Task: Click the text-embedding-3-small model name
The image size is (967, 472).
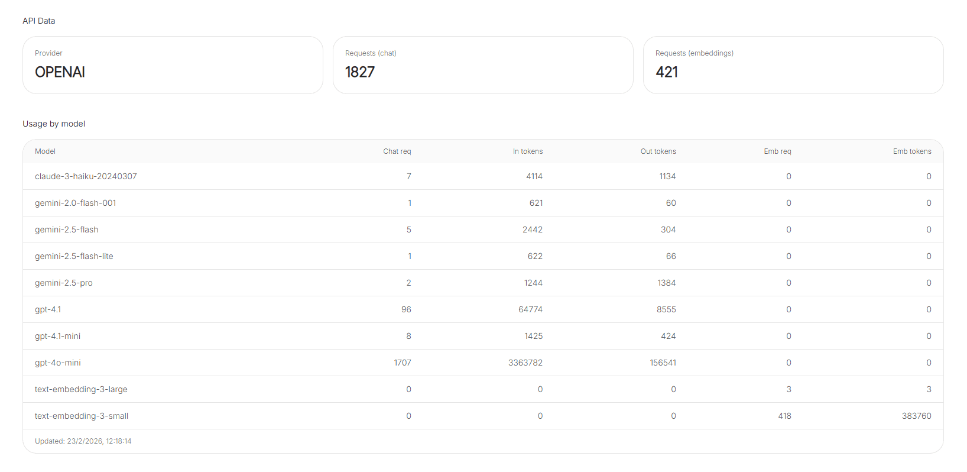Action: coord(82,416)
